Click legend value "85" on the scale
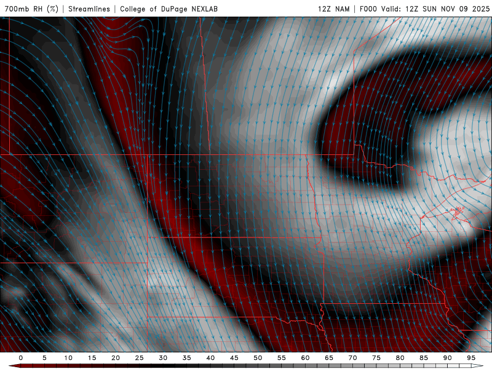Image resolution: width=492 pixels, height=369 pixels. [424, 358]
